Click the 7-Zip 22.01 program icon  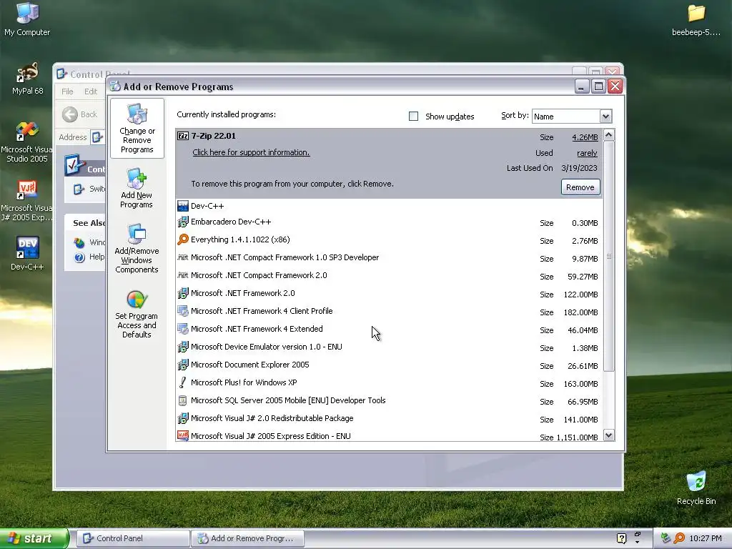183,136
